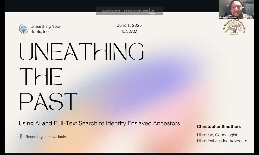259x155 pixels.
Task: Click the Esc key icon in fullscreen notice
Action: (152, 11)
